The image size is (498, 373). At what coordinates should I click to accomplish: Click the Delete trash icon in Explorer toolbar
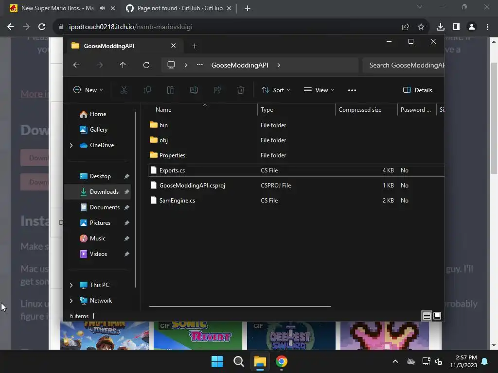(241, 90)
